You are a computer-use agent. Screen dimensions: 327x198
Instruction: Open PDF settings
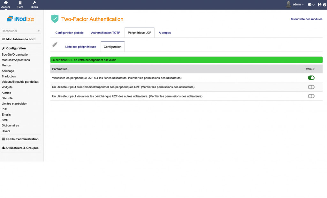(x=4, y=109)
